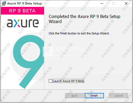This screenshot has width=133, height=103.
Task: Click the faded lightning watermark logo
Action: (48, 51)
